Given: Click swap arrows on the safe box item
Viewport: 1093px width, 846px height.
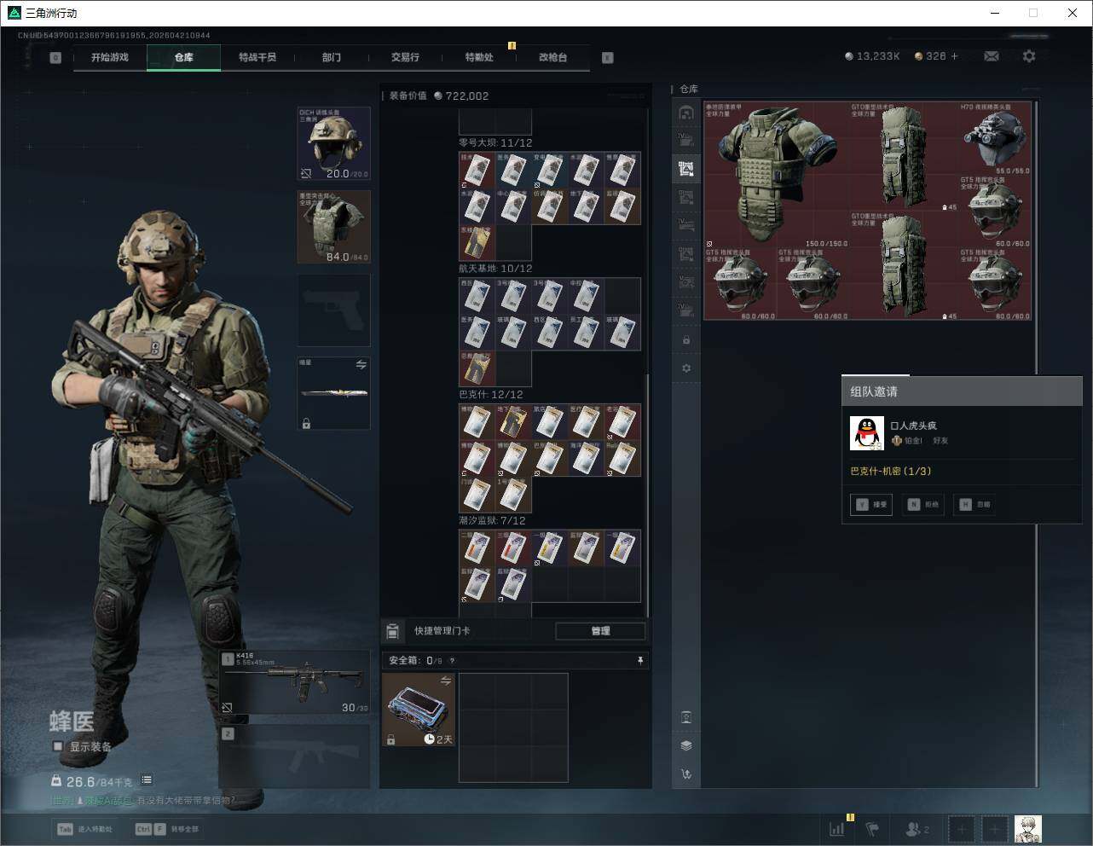Looking at the screenshot, I should pos(445,681).
